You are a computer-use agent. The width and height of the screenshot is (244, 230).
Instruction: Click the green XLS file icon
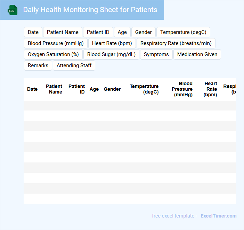click(x=13, y=10)
